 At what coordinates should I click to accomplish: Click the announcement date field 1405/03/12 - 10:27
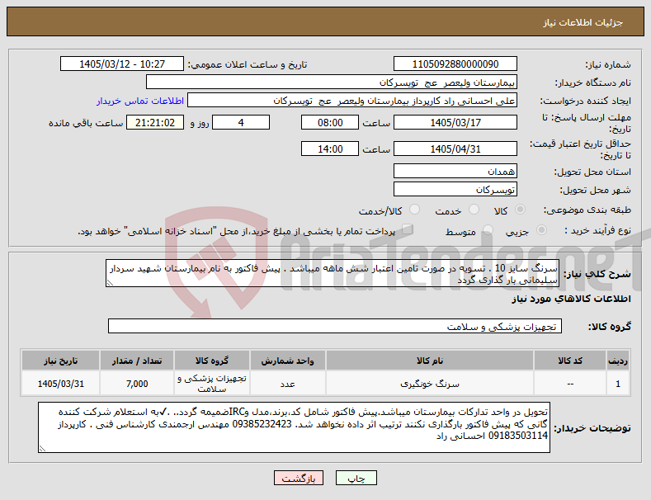coord(122,64)
